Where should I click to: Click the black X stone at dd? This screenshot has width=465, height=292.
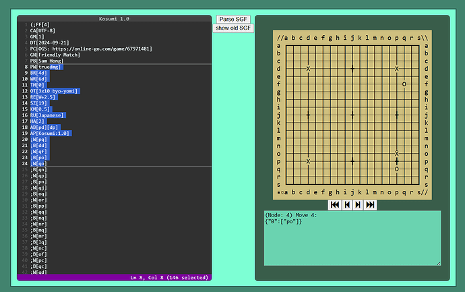point(308,69)
